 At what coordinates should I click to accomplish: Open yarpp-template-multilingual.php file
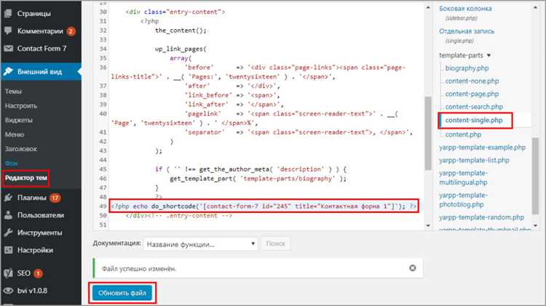tap(463, 177)
